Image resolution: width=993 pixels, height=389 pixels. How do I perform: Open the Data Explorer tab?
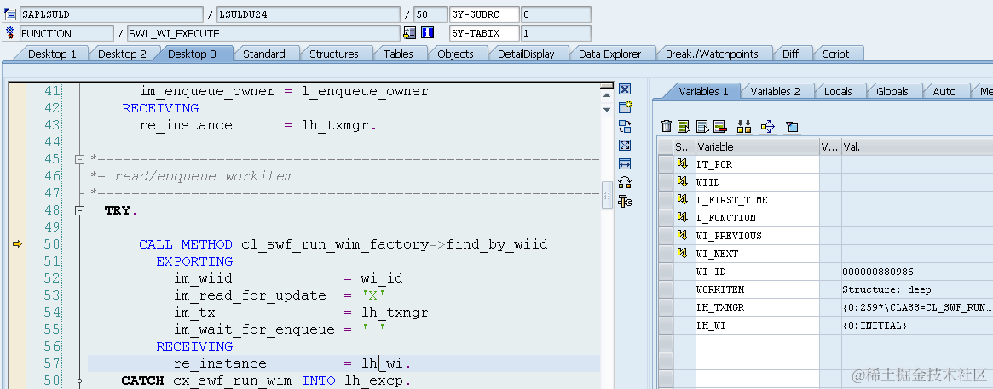coord(609,54)
